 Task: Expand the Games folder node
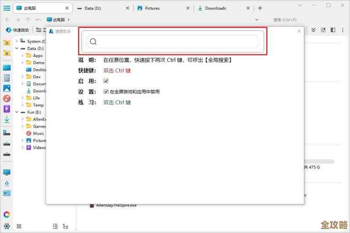coord(22,126)
